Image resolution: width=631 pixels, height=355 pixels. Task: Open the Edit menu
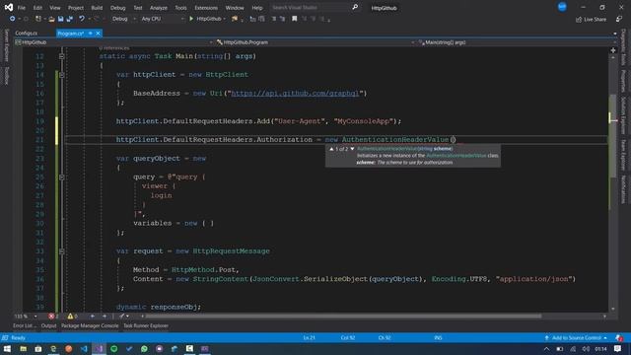37,8
